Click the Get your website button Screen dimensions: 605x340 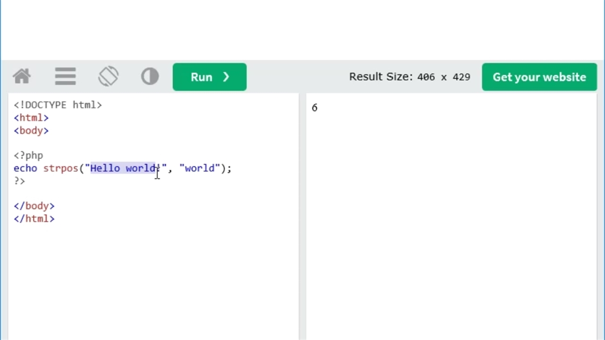click(539, 77)
